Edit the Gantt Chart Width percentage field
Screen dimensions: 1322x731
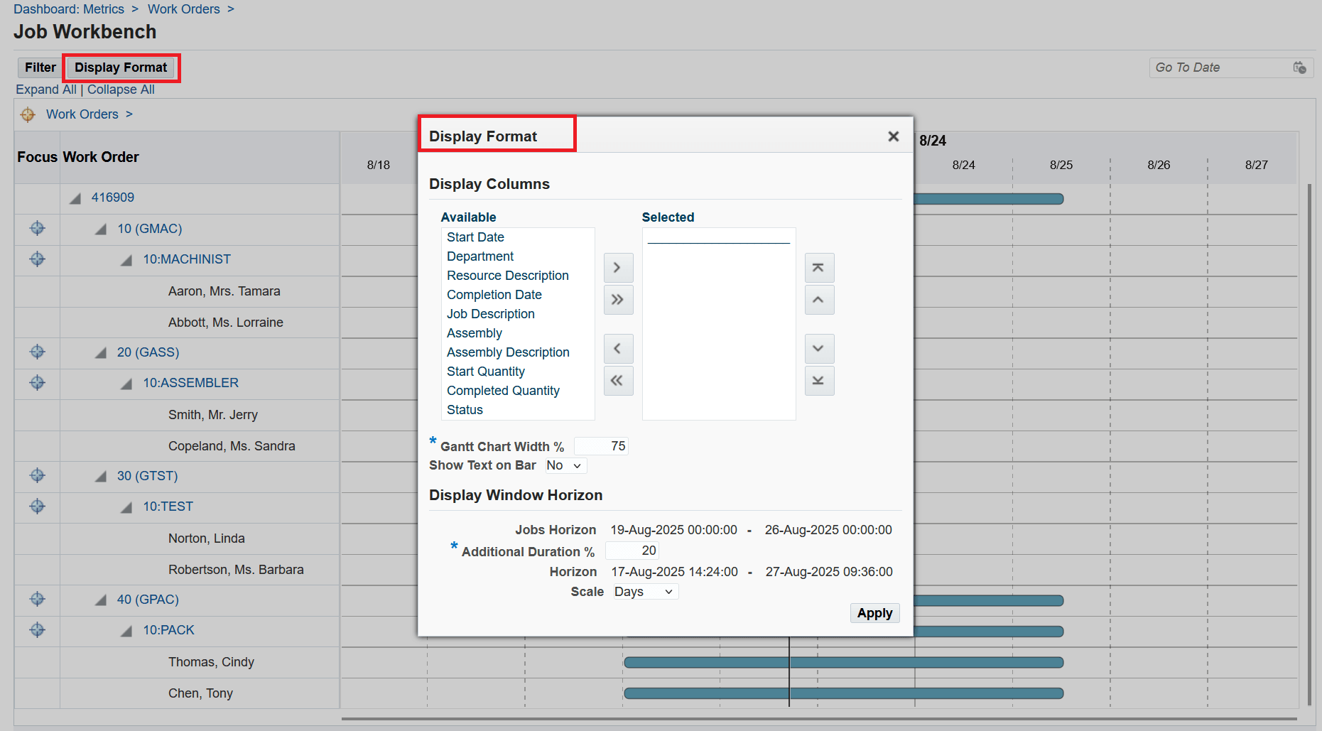pos(600,445)
